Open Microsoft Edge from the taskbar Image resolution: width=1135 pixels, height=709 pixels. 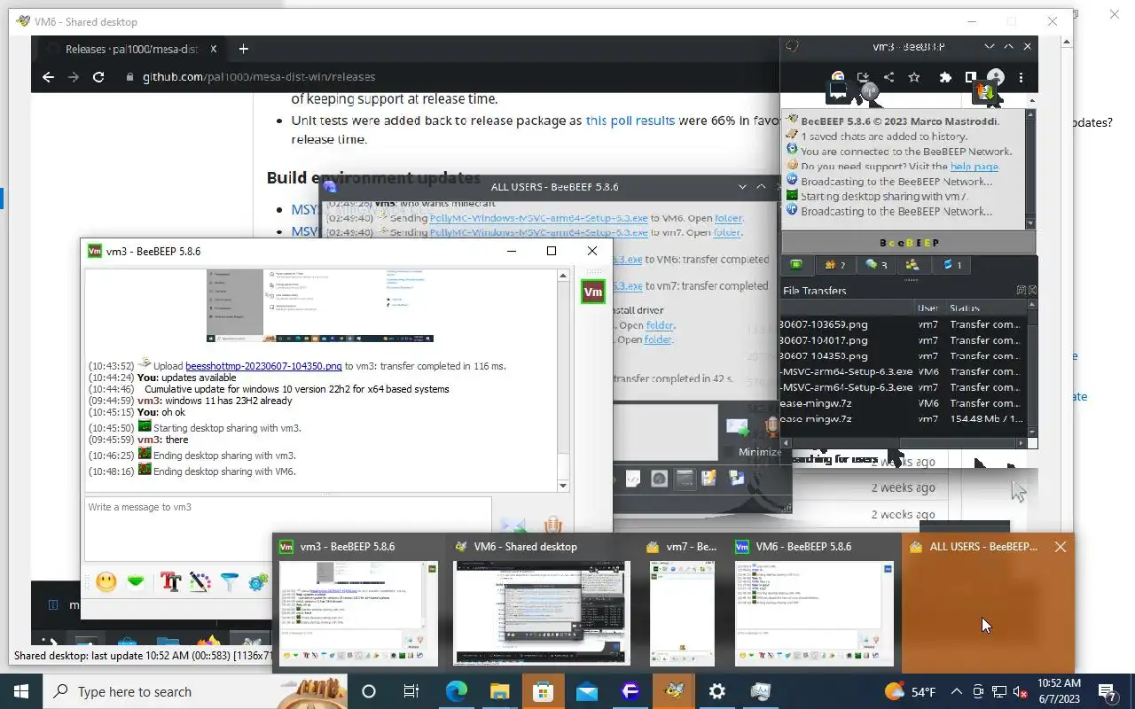coord(456,691)
